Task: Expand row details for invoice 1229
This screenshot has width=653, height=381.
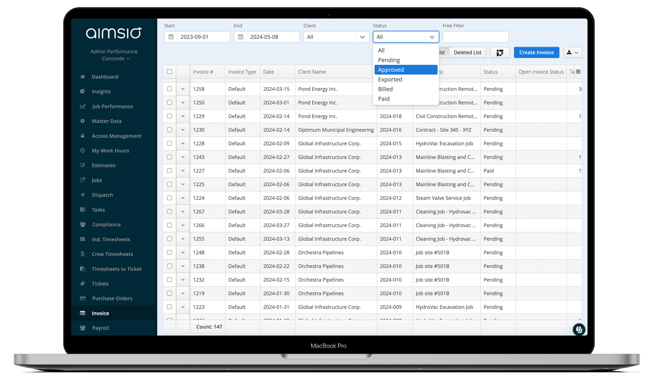Action: coord(183,116)
